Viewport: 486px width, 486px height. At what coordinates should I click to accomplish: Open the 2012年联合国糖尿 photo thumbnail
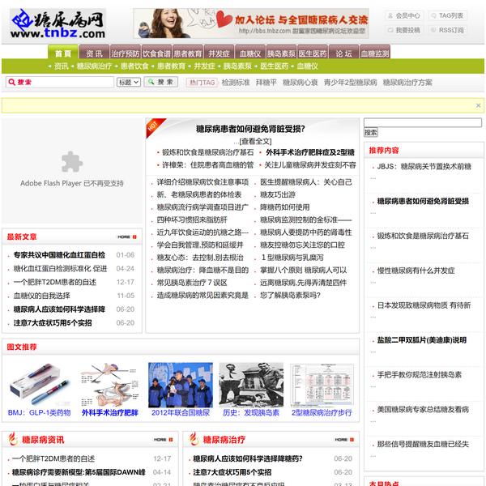[181, 385]
